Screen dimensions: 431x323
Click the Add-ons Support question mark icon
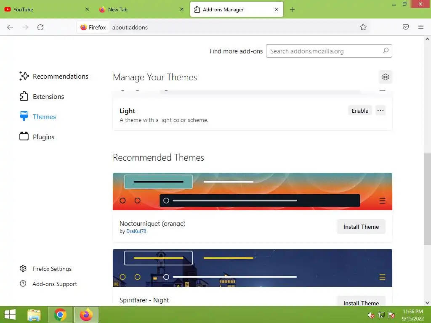[x=23, y=283]
